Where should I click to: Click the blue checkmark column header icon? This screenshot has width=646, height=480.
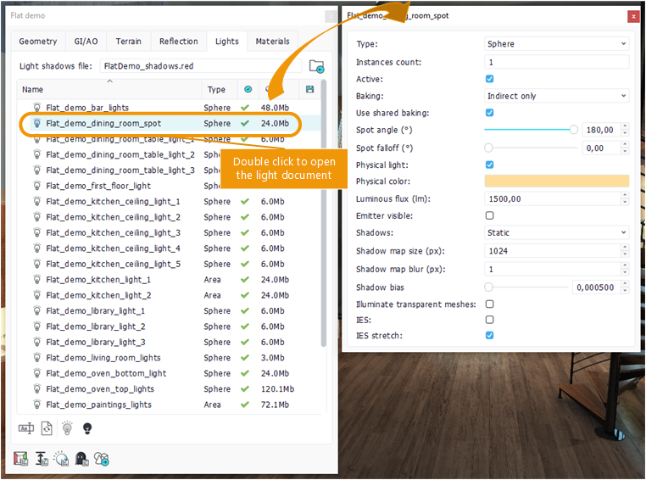point(248,89)
